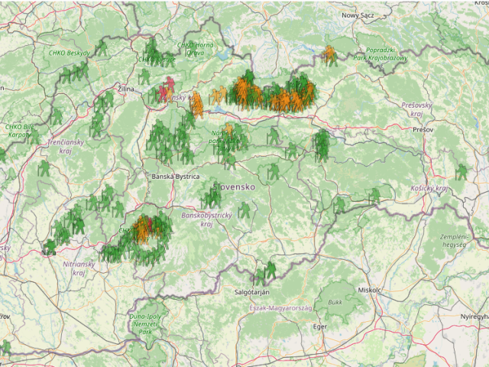Select the green hiker marker beside CHKO Beskydy label
Image resolution: width=489 pixels, height=367 pixels.
(102, 47)
